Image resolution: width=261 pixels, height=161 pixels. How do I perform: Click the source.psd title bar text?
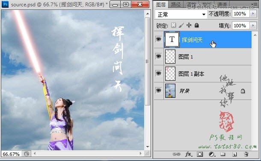click(x=59, y=5)
